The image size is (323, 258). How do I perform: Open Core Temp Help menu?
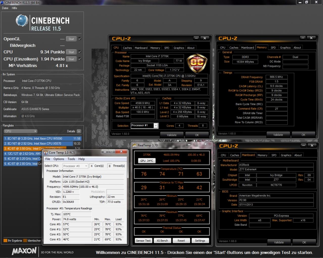coord(82,159)
